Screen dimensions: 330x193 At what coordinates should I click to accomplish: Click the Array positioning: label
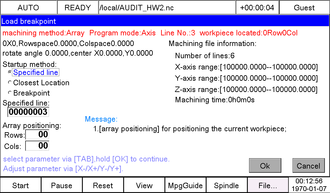(x=32, y=125)
